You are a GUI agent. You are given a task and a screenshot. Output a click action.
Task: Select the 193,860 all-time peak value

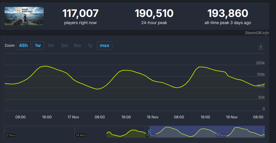pyautogui.click(x=228, y=13)
